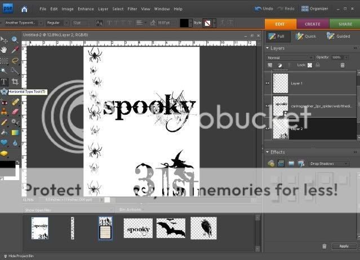The width and height of the screenshot is (360, 260).
Task: Click the Undo button
Action: 264,8
